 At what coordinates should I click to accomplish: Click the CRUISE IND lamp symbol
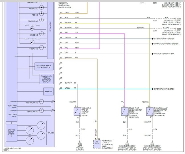(x=42, y=34)
